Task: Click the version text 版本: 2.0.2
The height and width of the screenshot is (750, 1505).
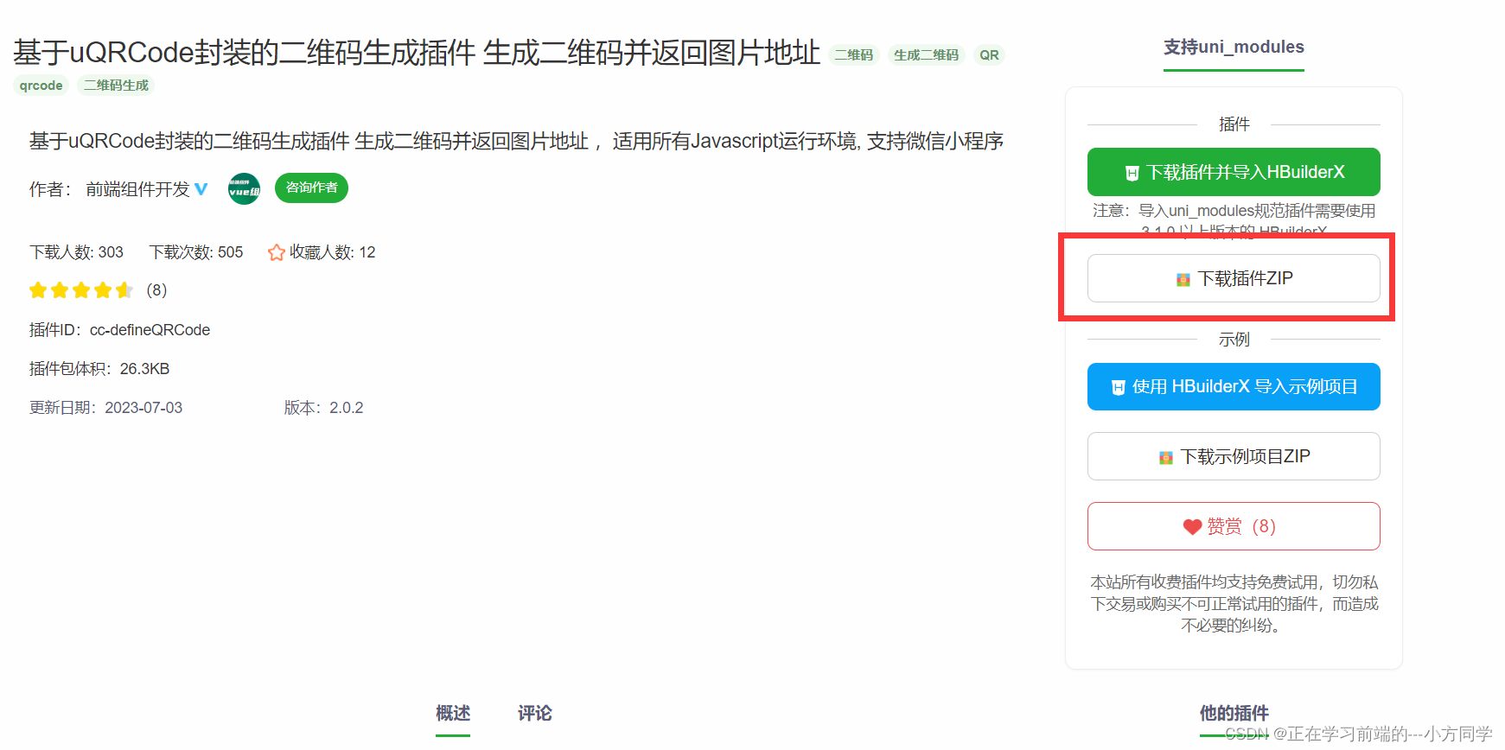Action: pos(324,408)
